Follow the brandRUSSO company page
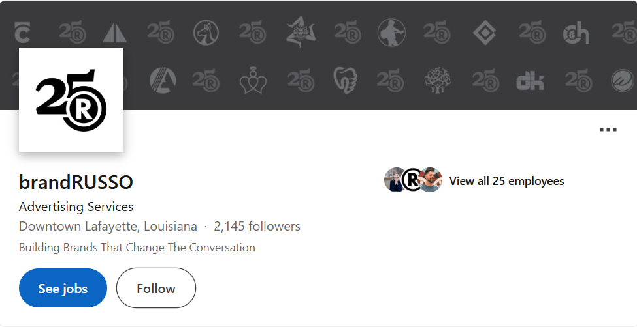 [x=156, y=288]
